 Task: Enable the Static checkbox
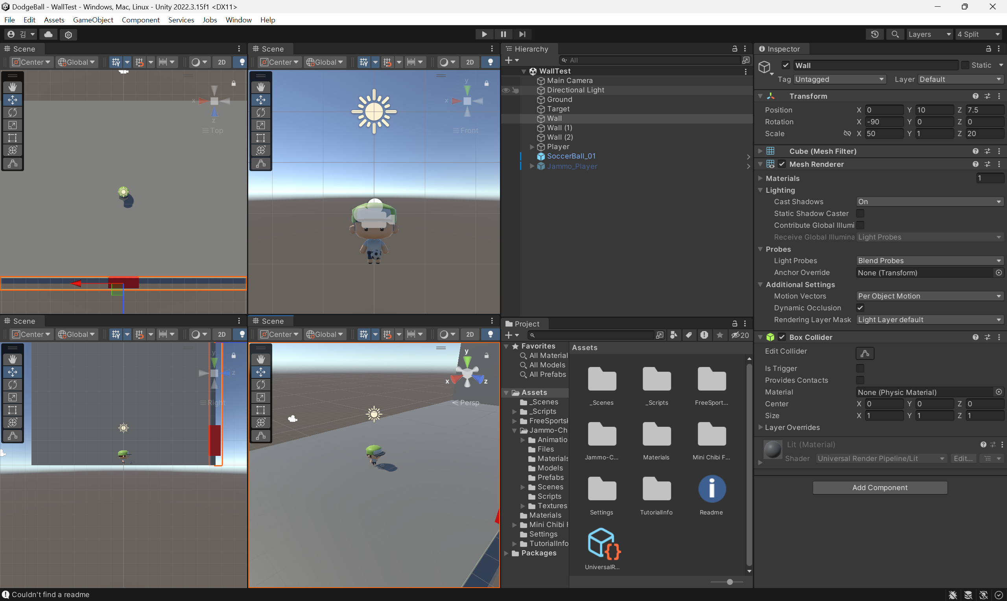point(965,65)
